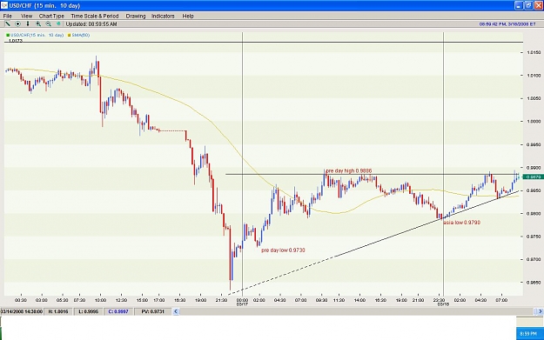The image size is (544, 340).
Task: Click the 'pre day low 0.9730' annotation
Action: point(283,250)
